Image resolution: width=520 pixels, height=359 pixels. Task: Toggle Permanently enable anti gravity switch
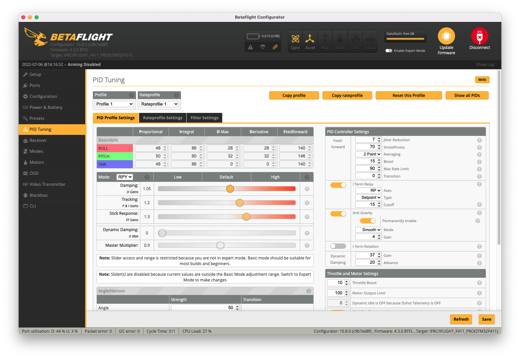[x=368, y=221]
